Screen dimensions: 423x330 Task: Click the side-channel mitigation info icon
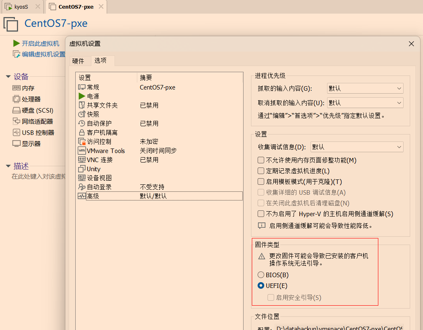[x=262, y=226]
